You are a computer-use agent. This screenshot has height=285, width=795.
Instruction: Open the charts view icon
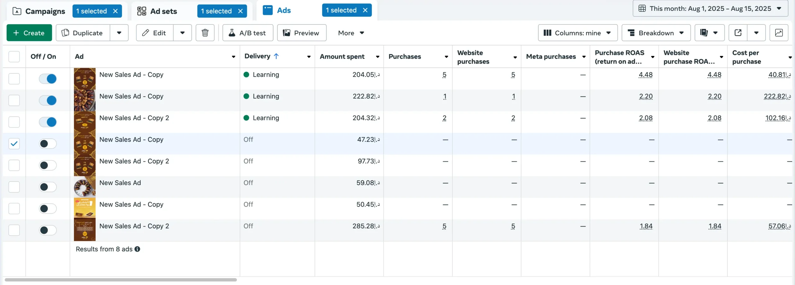pos(779,33)
